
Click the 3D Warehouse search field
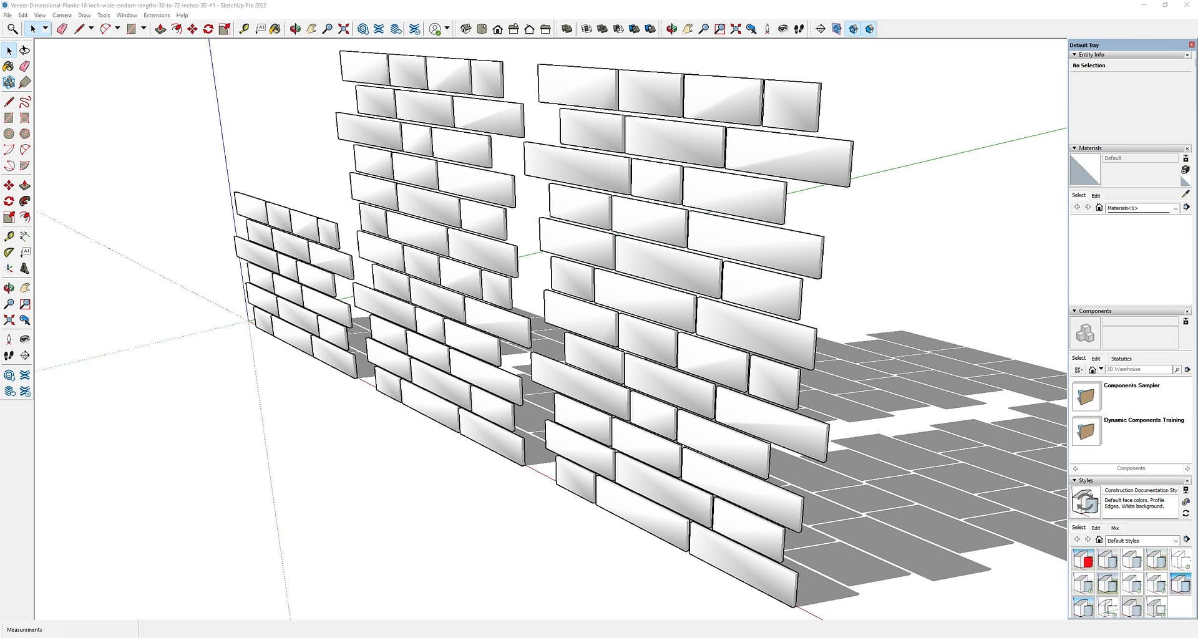click(x=1138, y=369)
